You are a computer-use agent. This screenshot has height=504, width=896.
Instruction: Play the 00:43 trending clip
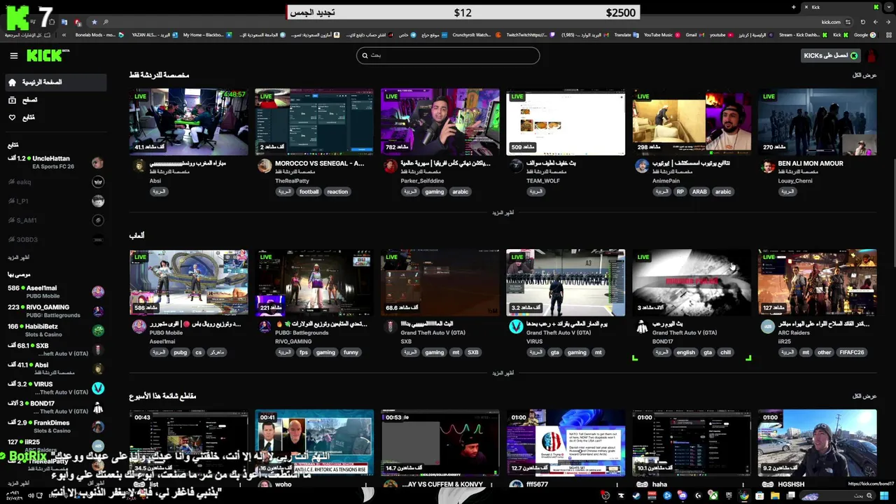(x=188, y=442)
